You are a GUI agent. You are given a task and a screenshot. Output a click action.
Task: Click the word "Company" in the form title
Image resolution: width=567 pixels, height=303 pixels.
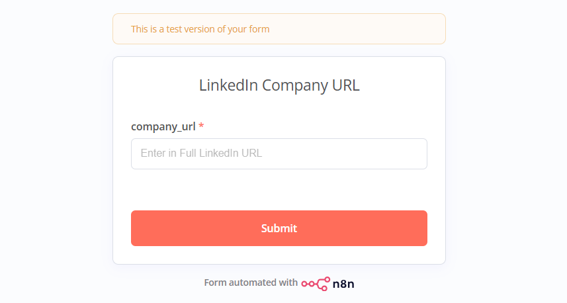pos(294,86)
